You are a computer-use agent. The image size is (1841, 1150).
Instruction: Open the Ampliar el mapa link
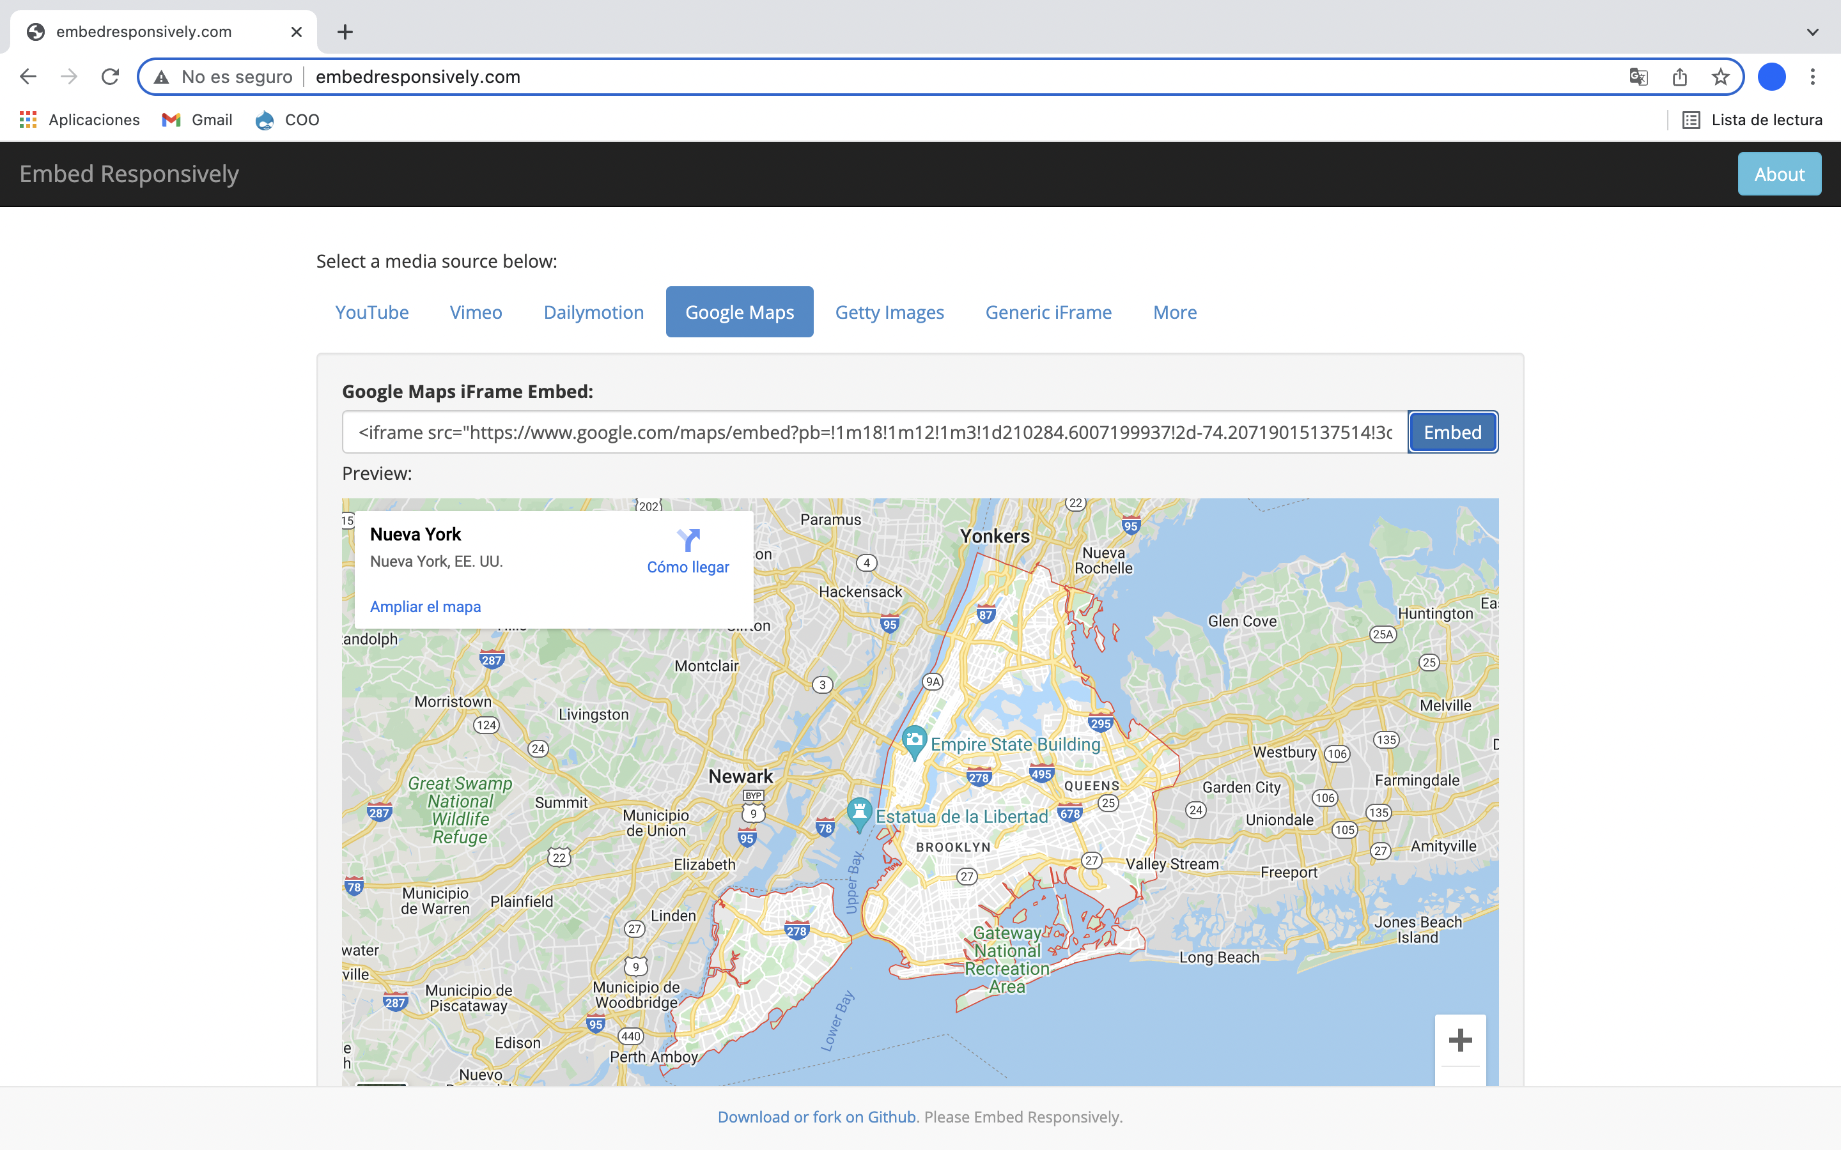coord(425,607)
